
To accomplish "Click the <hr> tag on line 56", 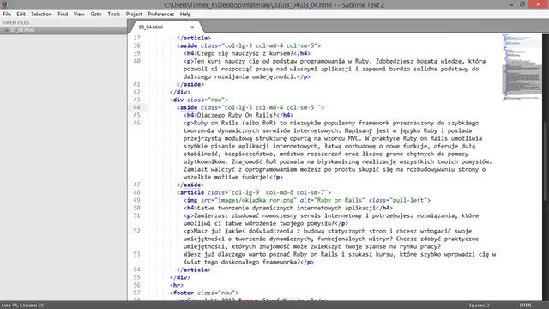I will point(177,285).
